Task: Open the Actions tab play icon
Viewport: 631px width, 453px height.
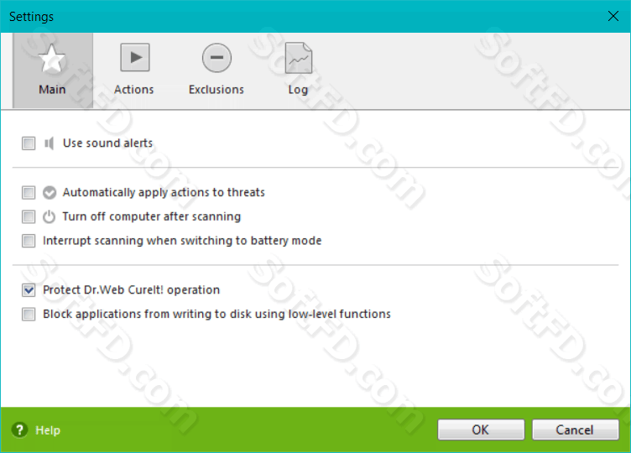Action: point(135,58)
